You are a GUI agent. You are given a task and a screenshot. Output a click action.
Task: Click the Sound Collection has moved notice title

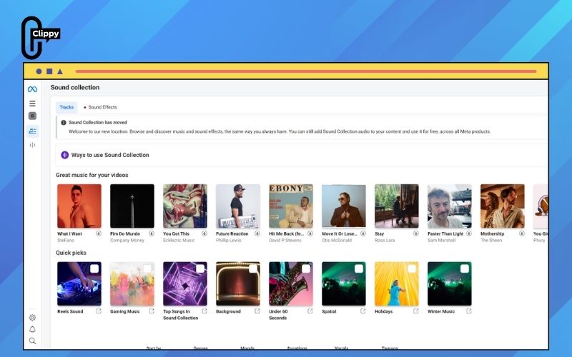(98, 123)
